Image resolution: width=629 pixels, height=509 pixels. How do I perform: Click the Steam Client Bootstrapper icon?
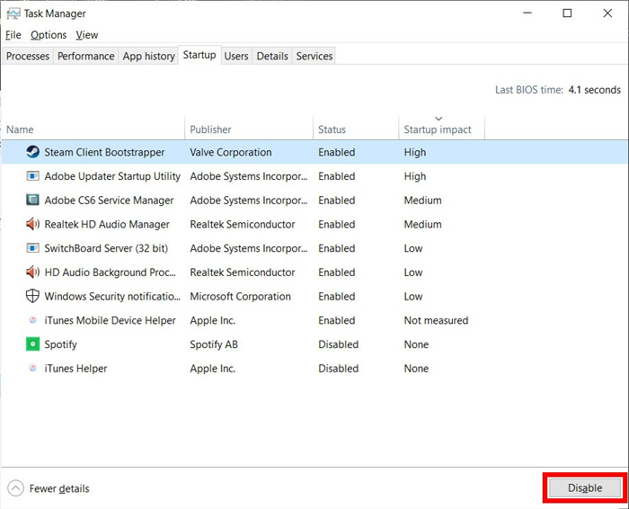(x=32, y=152)
